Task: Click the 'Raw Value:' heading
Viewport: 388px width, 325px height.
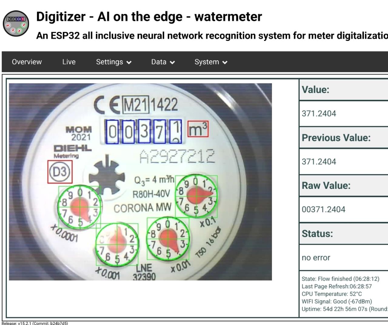Action: pos(326,185)
